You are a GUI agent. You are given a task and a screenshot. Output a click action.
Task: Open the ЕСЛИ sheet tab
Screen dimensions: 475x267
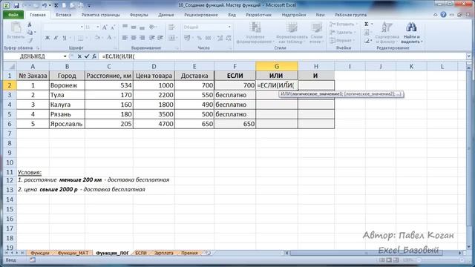[x=141, y=253]
